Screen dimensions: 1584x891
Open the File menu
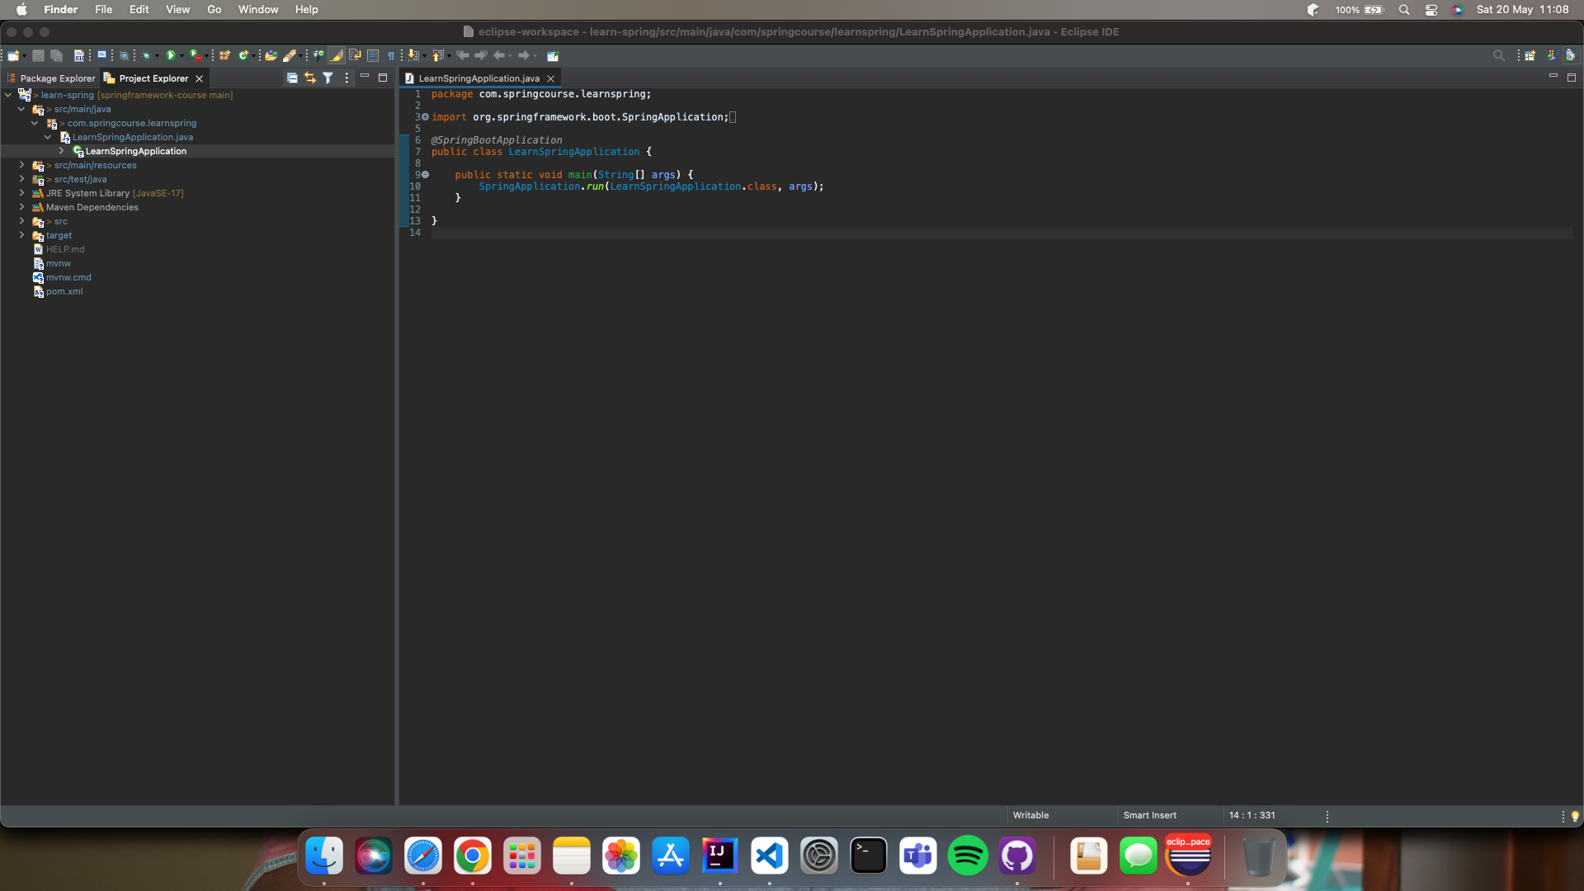point(103,9)
